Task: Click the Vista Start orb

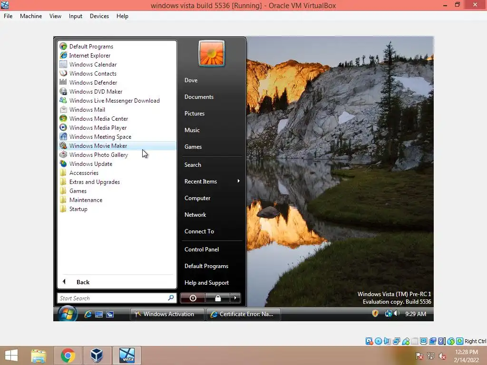Action: [x=67, y=314]
